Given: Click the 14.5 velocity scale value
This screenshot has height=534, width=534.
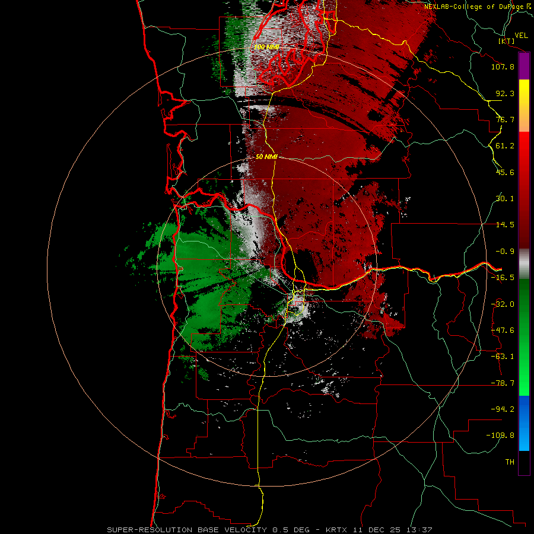Looking at the screenshot, I should point(505,225).
